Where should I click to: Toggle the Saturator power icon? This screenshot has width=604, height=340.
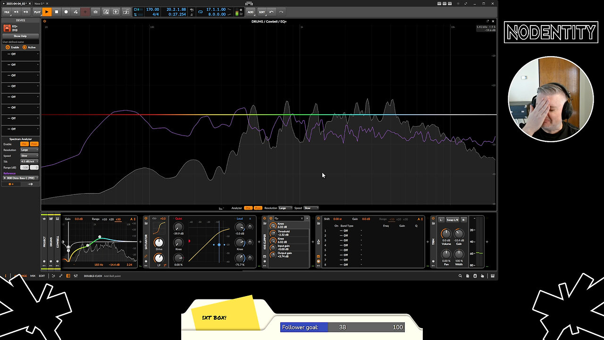pyautogui.click(x=146, y=219)
